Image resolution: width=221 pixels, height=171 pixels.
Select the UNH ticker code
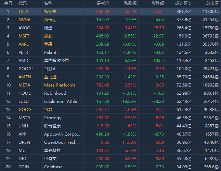(x=23, y=126)
